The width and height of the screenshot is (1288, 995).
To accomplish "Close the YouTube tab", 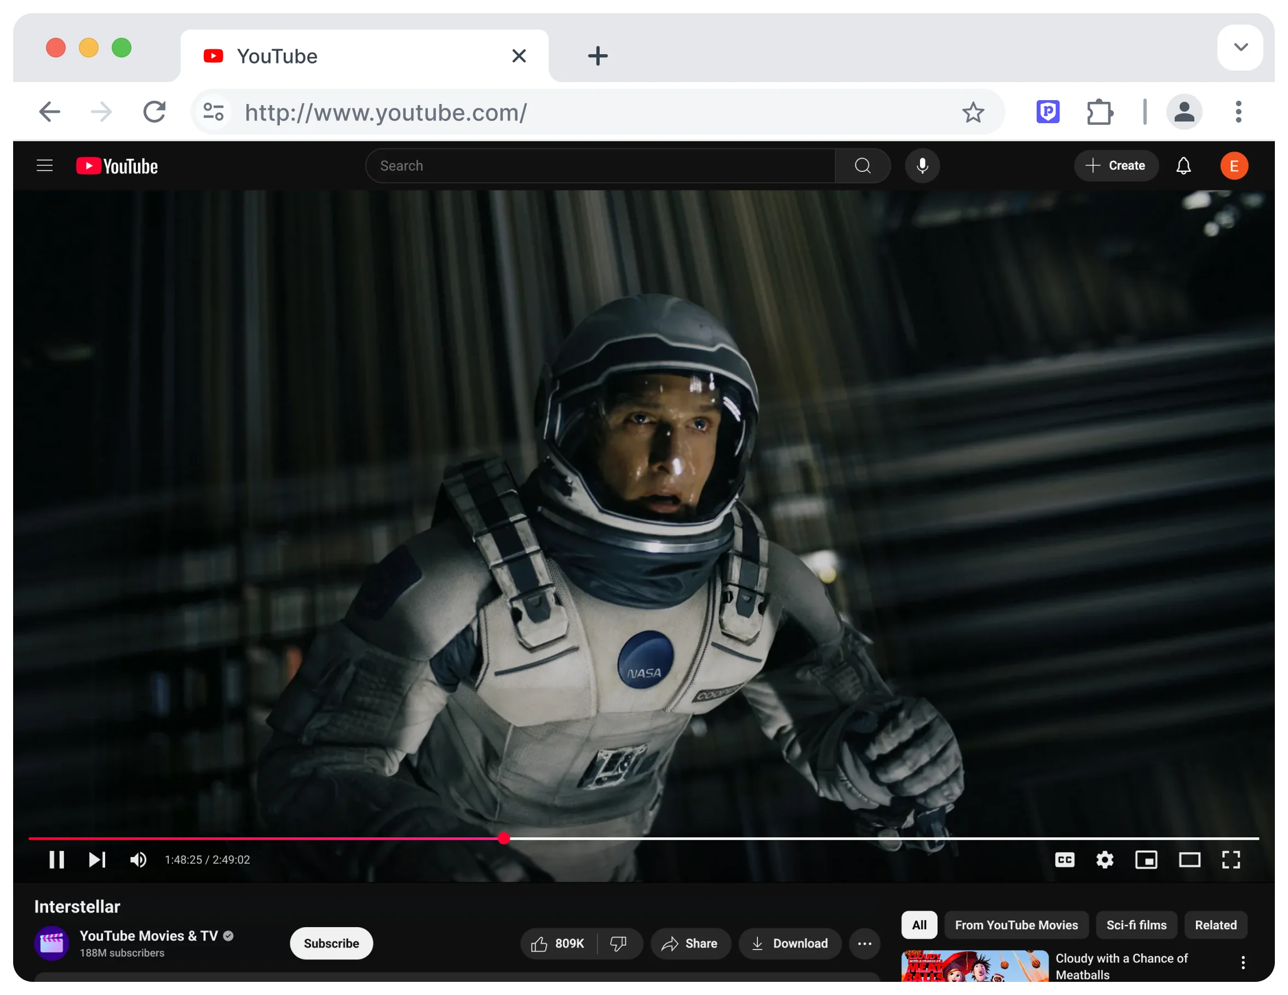I will (519, 56).
